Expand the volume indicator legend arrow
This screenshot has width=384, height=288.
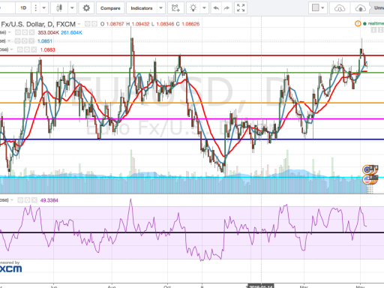pyautogui.click(x=10, y=32)
